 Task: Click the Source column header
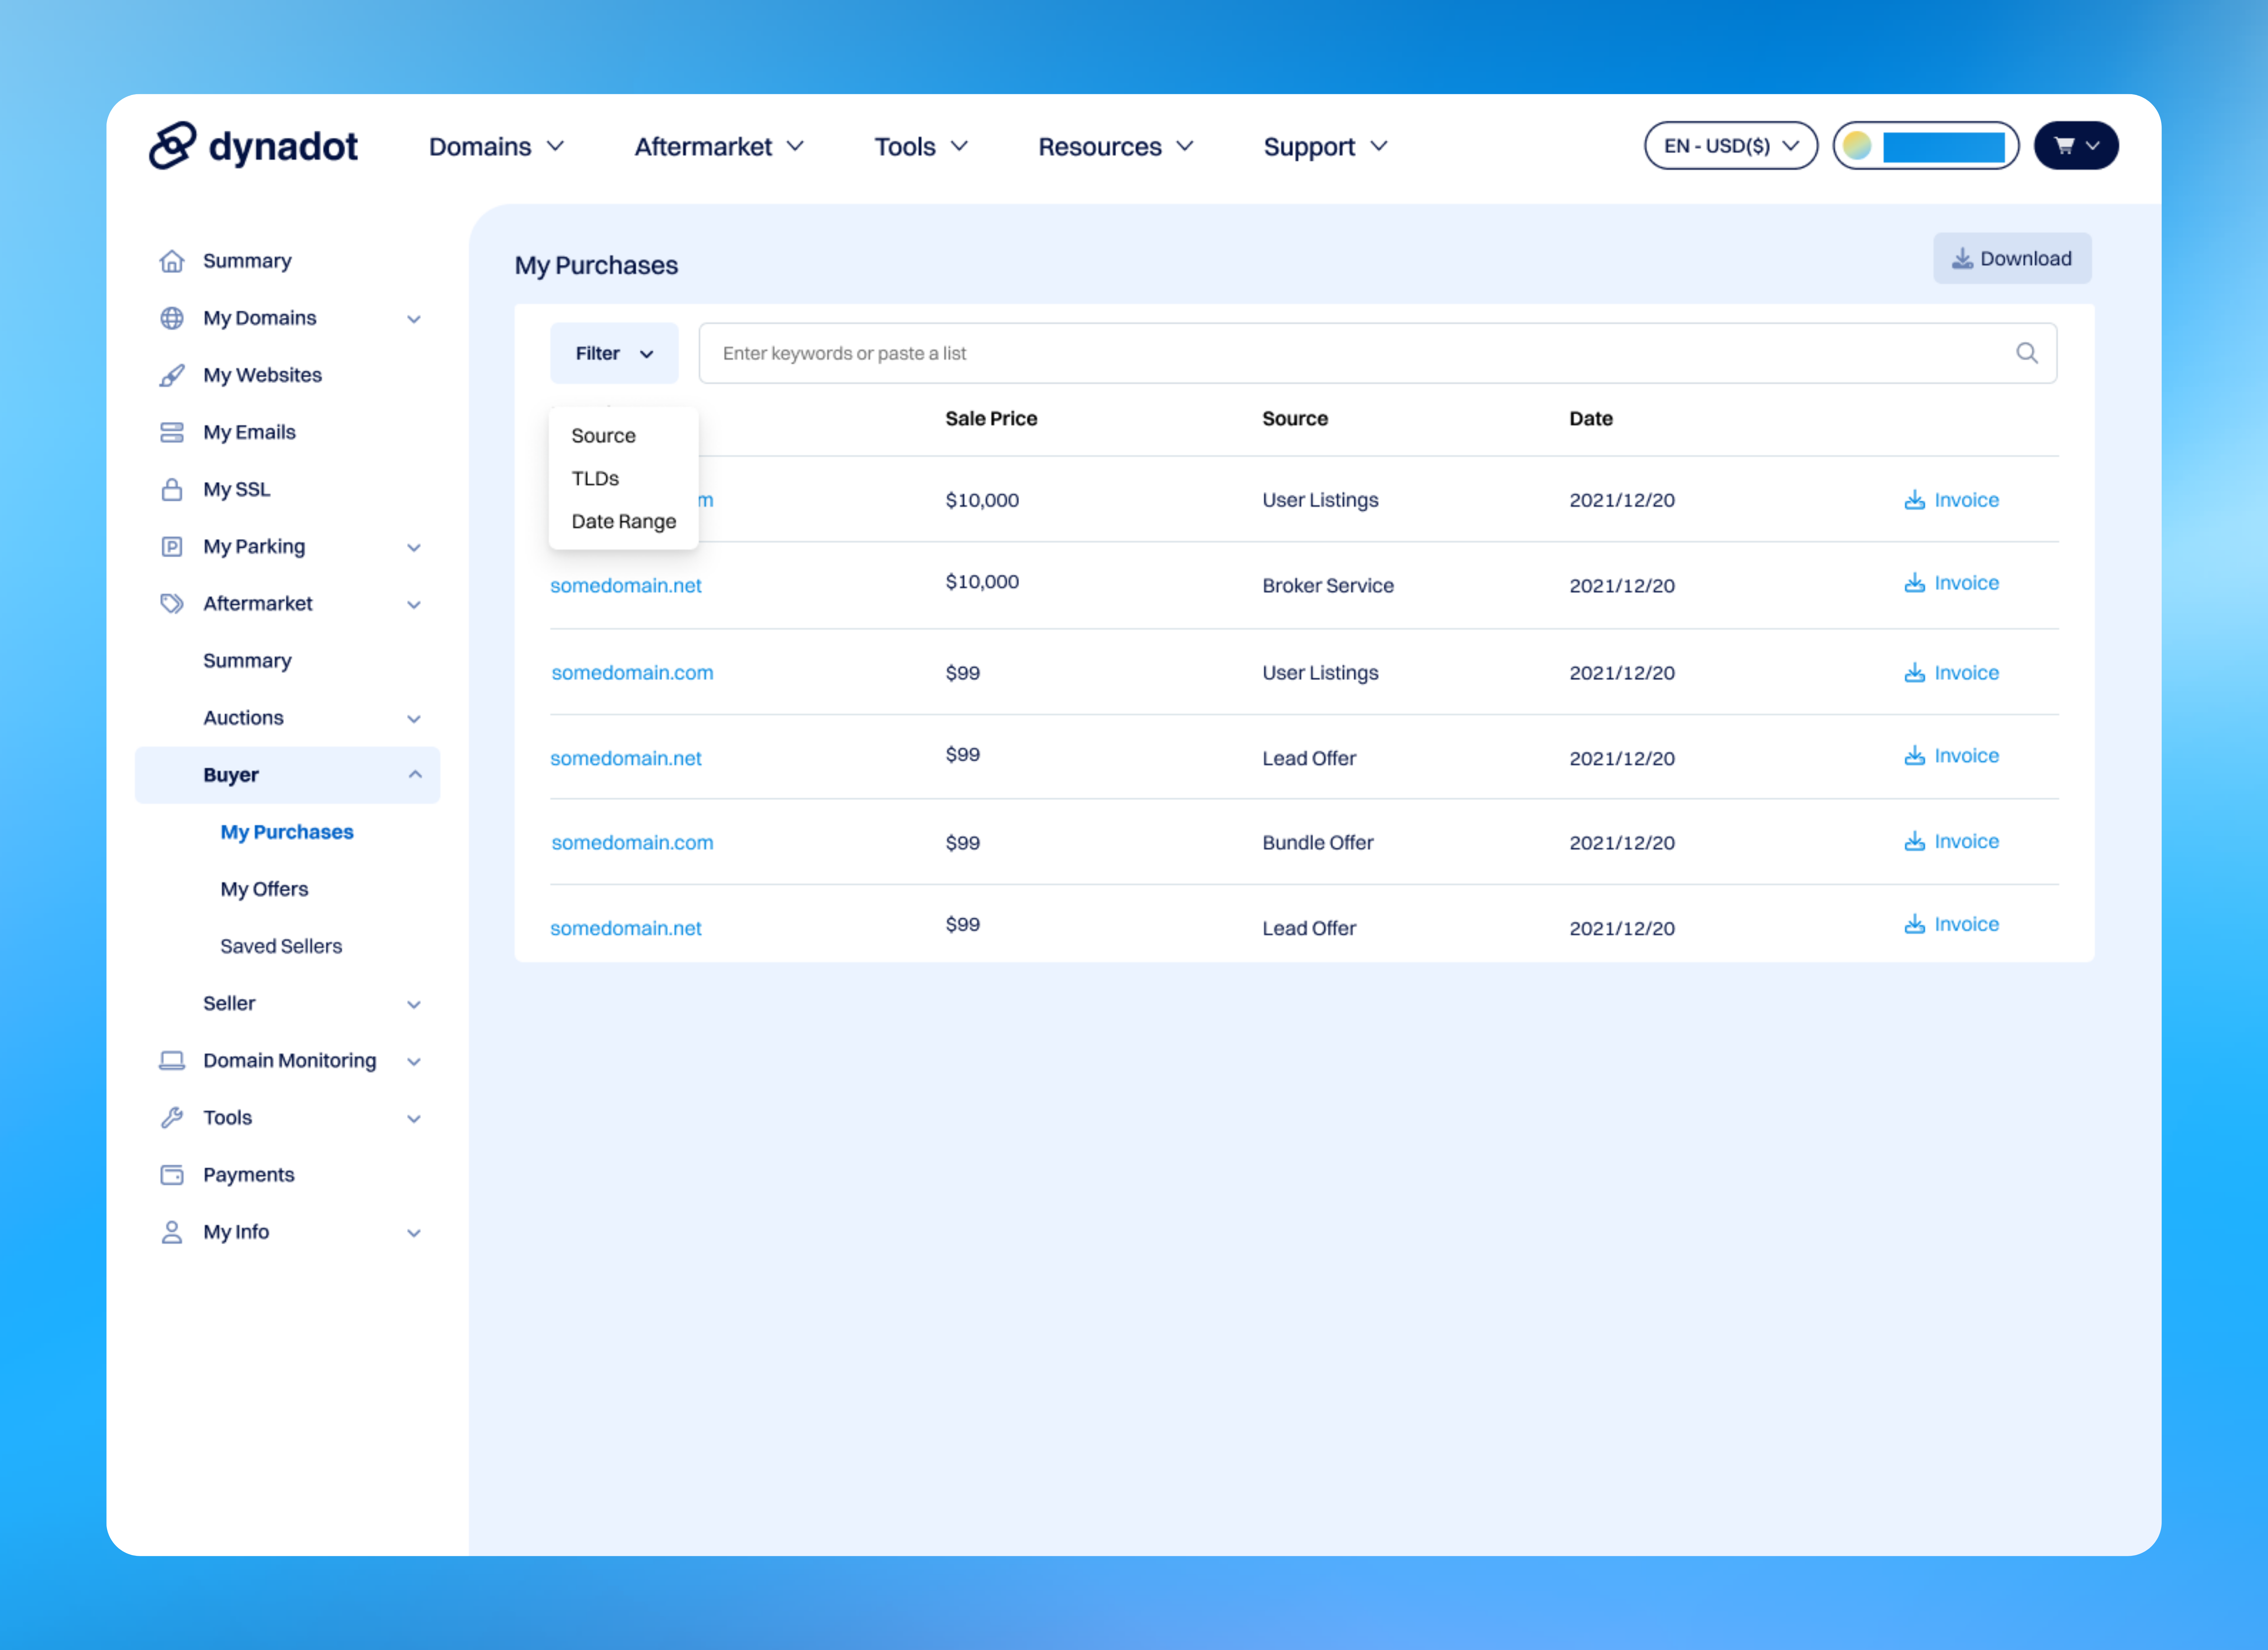1295,419
